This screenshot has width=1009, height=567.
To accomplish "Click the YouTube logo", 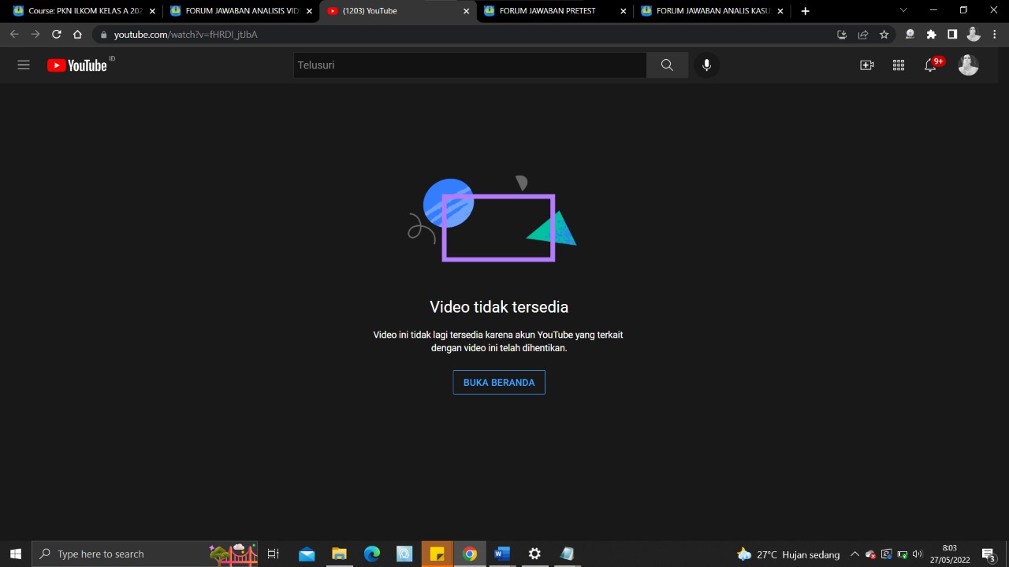I will 77,65.
